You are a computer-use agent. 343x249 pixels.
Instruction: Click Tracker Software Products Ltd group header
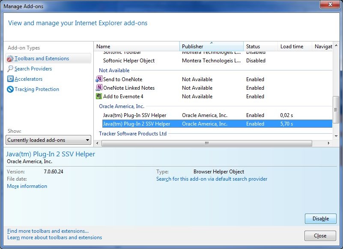133,134
